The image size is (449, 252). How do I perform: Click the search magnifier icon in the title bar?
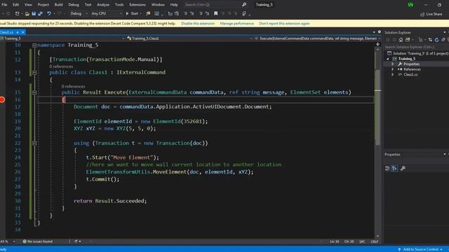coord(244,5)
